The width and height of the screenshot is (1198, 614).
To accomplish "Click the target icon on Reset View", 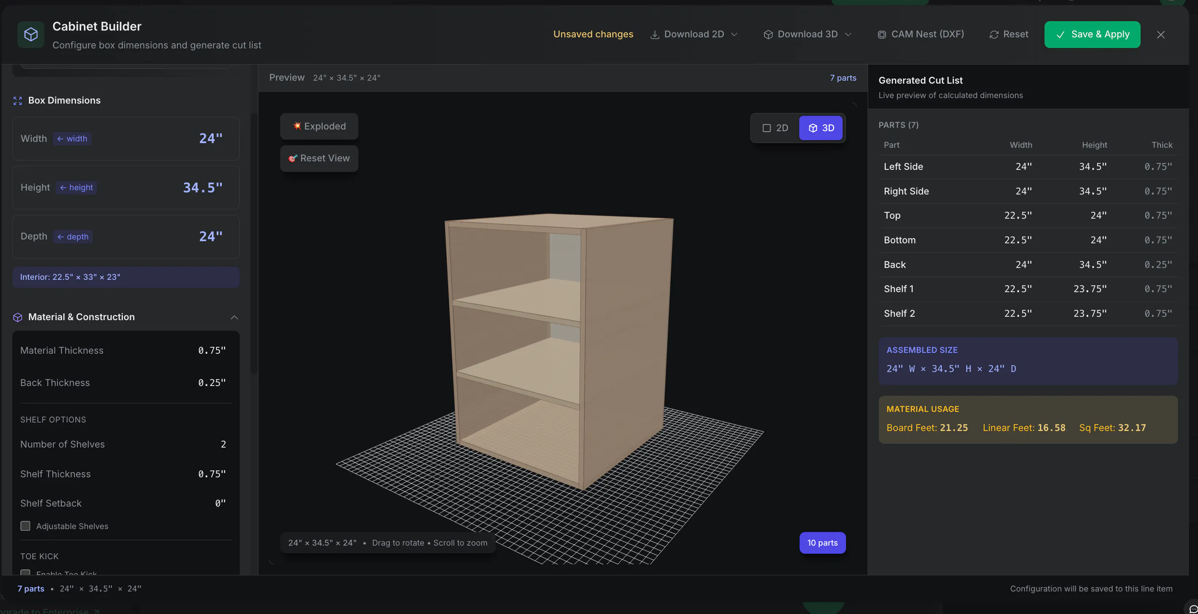I will pos(292,158).
